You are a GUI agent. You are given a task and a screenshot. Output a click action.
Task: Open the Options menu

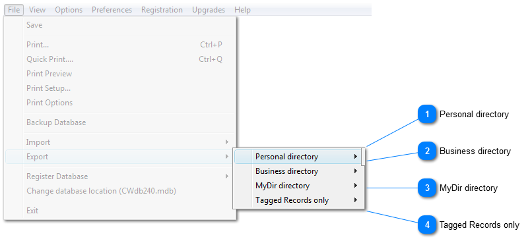tap(69, 10)
